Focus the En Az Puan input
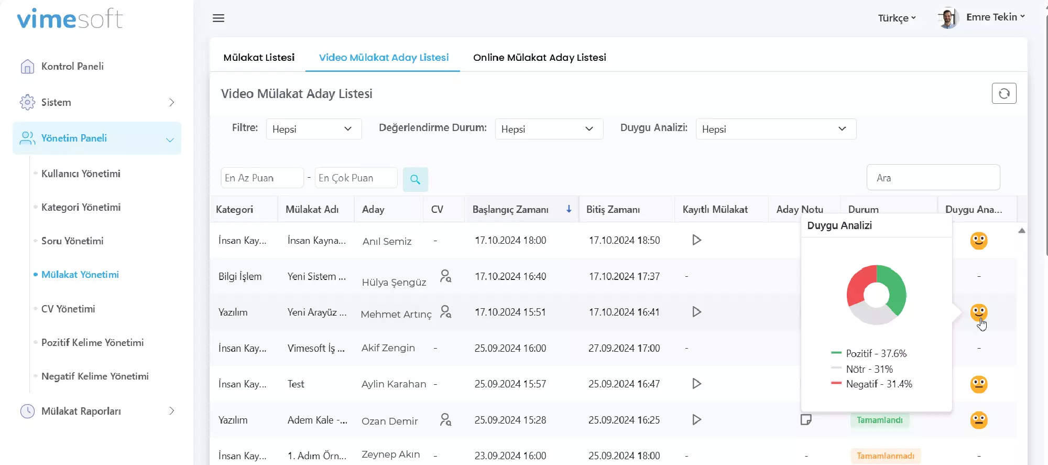Screen dimensions: 1048x465 pyautogui.click(x=262, y=178)
